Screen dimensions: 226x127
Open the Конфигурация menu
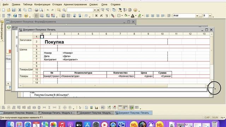click(42, 5)
